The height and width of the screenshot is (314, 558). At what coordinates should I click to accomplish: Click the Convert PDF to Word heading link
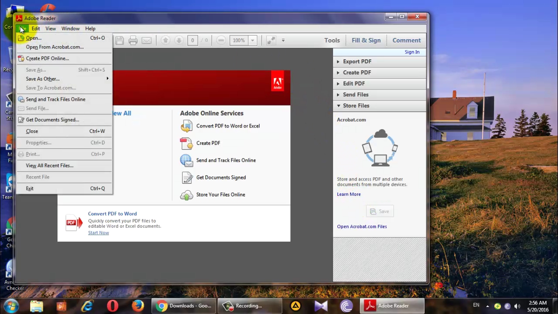point(112,214)
